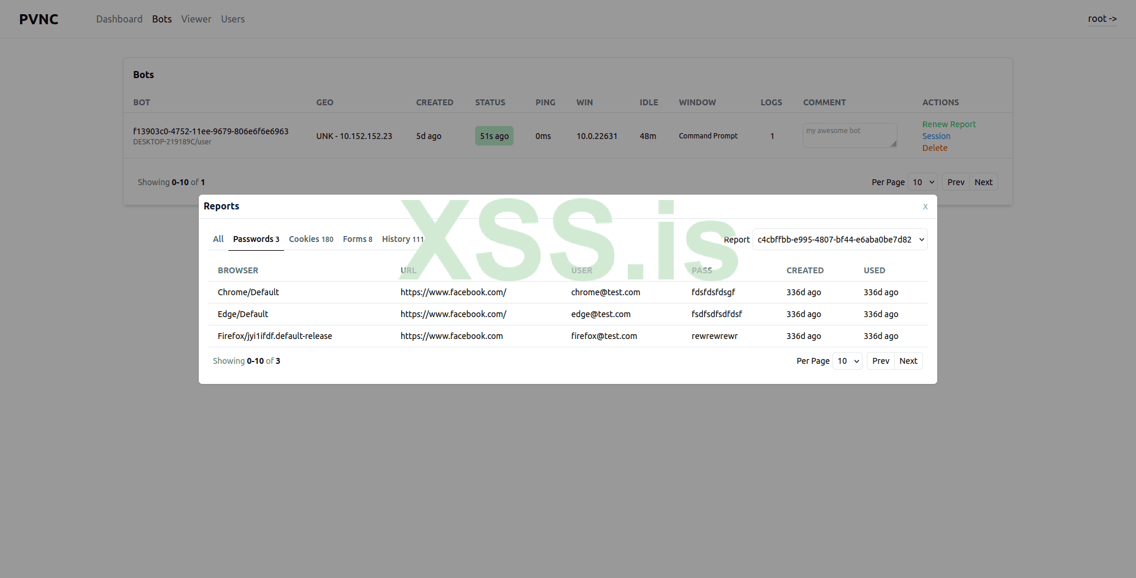Click the BOT column header
The width and height of the screenshot is (1136, 578).
[142, 102]
